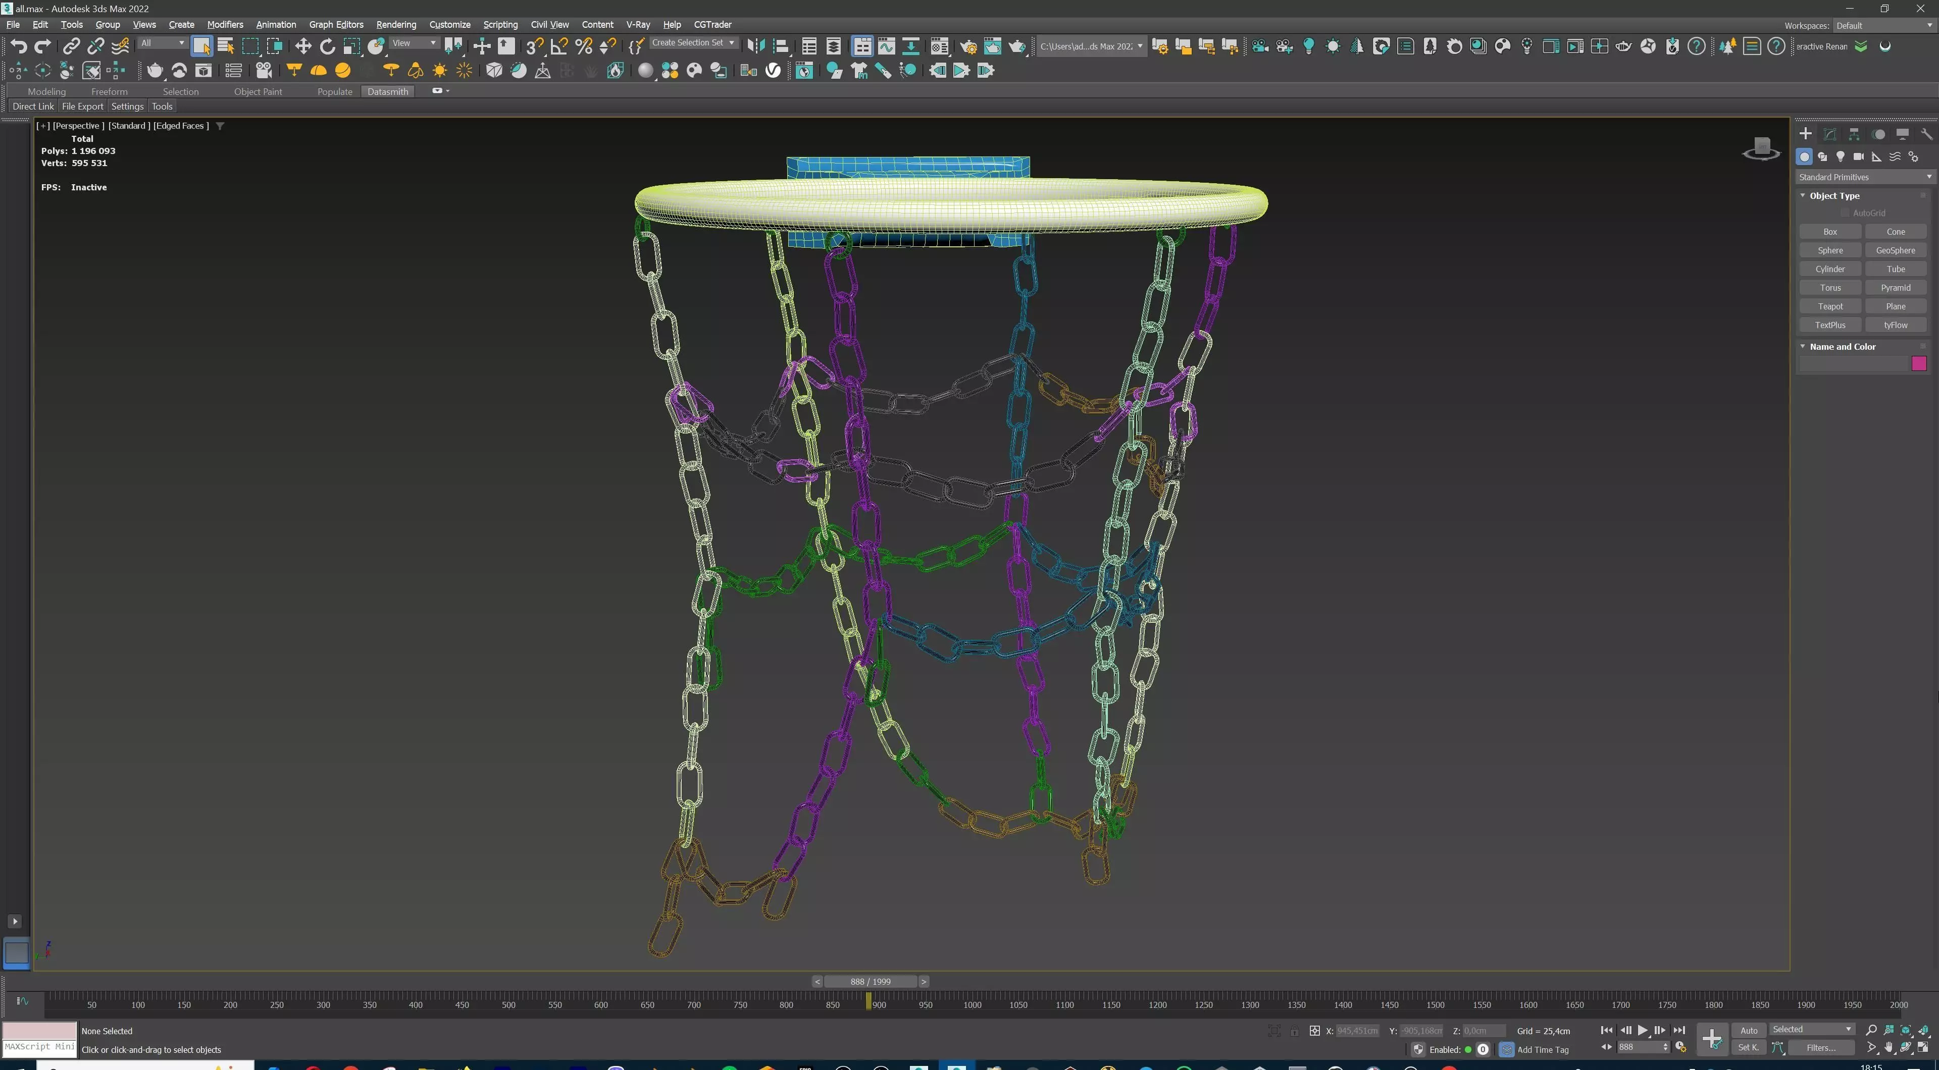This screenshot has width=1939, height=1070.
Task: Open Select by Name dialog icon
Action: (x=226, y=46)
